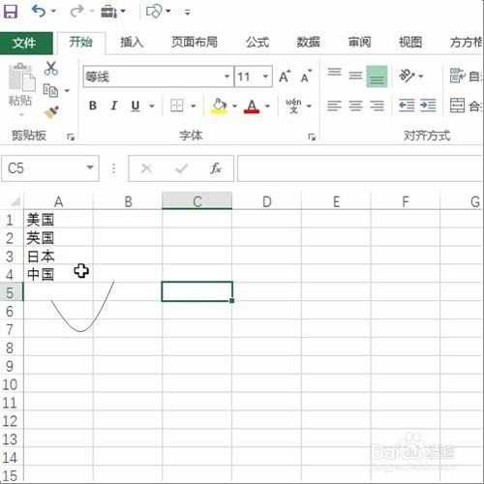Switch to the 开始 (Home) tab
This screenshot has width=484, height=484.
[81, 43]
